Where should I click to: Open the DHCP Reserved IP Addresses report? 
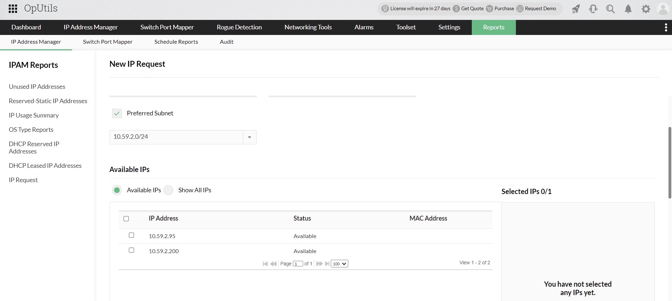click(x=34, y=148)
